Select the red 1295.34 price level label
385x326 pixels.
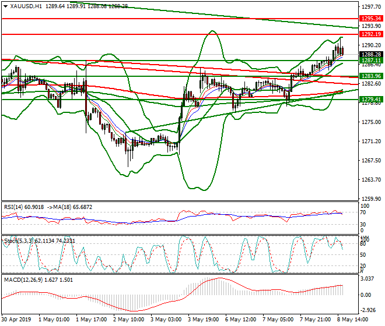(371, 19)
